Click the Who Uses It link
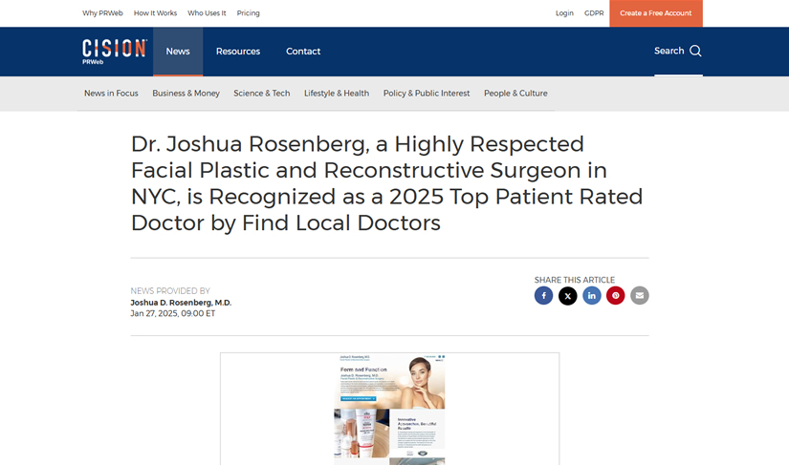 pos(207,13)
